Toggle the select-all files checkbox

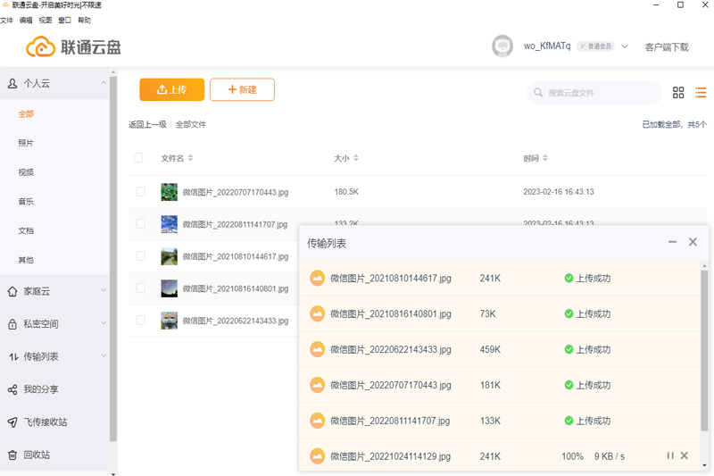(138, 158)
